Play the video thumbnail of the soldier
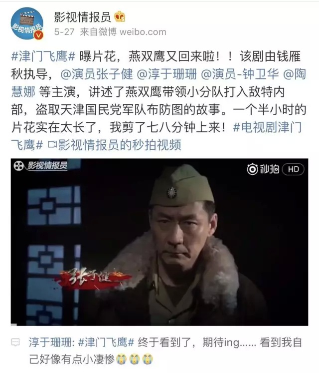The image size is (319, 373). (x=159, y=242)
